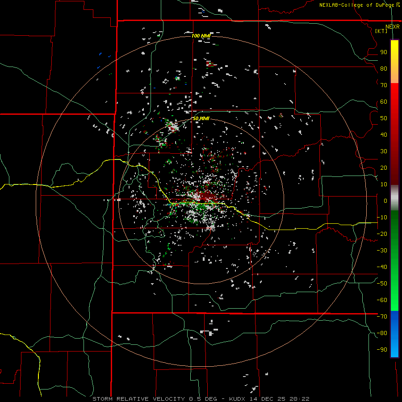Click the blue band of the color scale
402x402 pixels.
tap(394, 334)
